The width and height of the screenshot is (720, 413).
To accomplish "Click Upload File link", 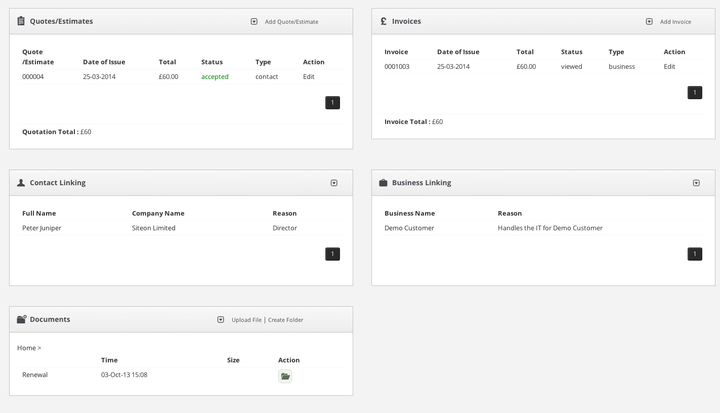I will 246,320.
